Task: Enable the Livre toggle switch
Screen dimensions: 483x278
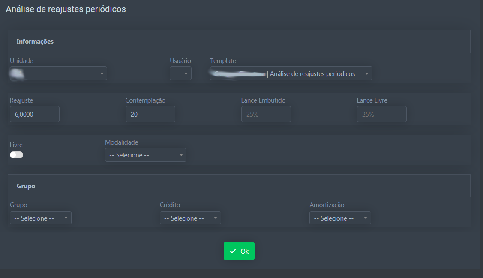Action: coord(16,155)
